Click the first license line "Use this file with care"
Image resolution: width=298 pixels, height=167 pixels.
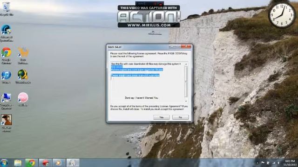(146, 64)
